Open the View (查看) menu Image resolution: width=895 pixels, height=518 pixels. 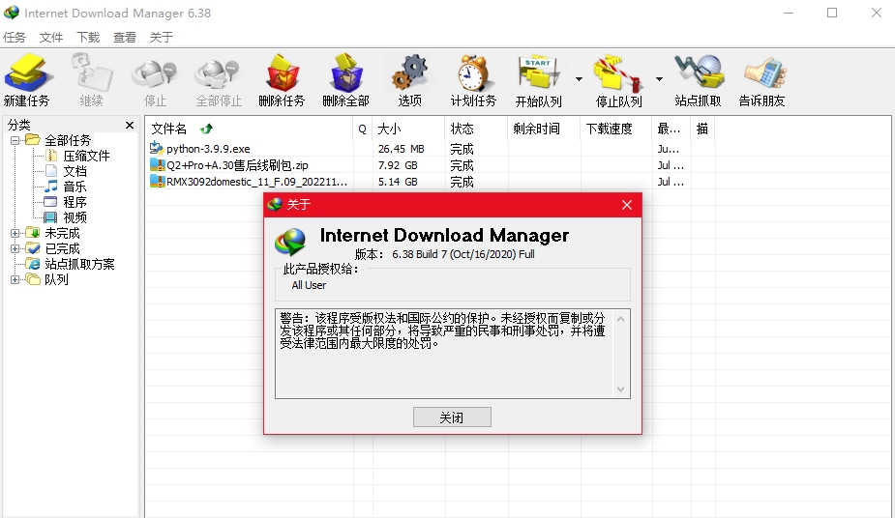125,37
